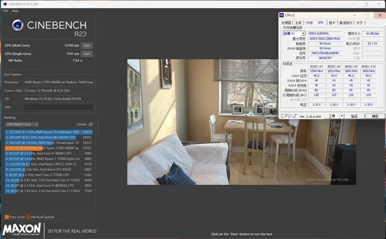Viewport: 386px width, 239px height.
Task: Start the CPU (Multi Core) test
Action: click(x=87, y=45)
